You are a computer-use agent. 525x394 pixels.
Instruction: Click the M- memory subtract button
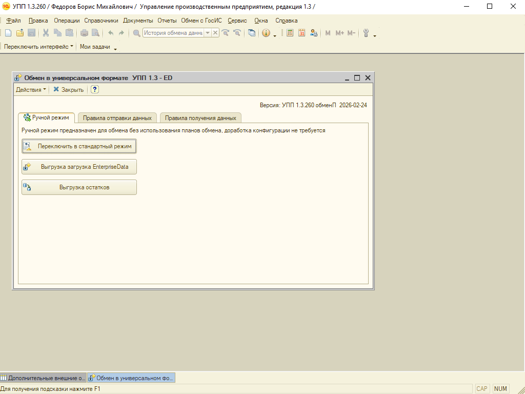click(351, 33)
